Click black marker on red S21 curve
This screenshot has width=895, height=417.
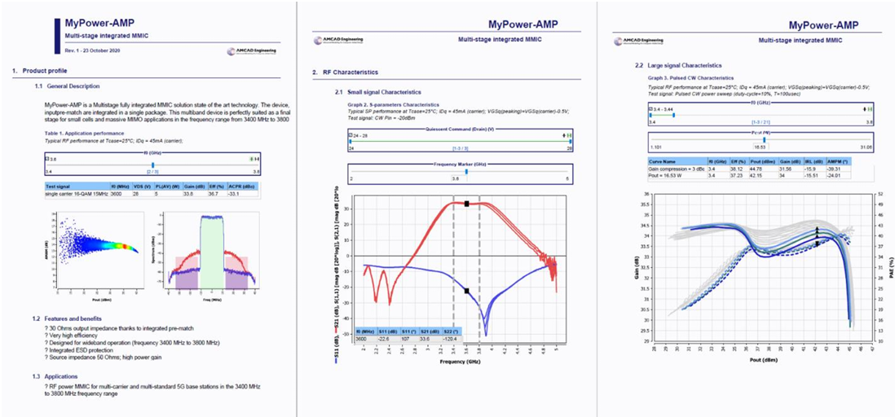point(467,204)
